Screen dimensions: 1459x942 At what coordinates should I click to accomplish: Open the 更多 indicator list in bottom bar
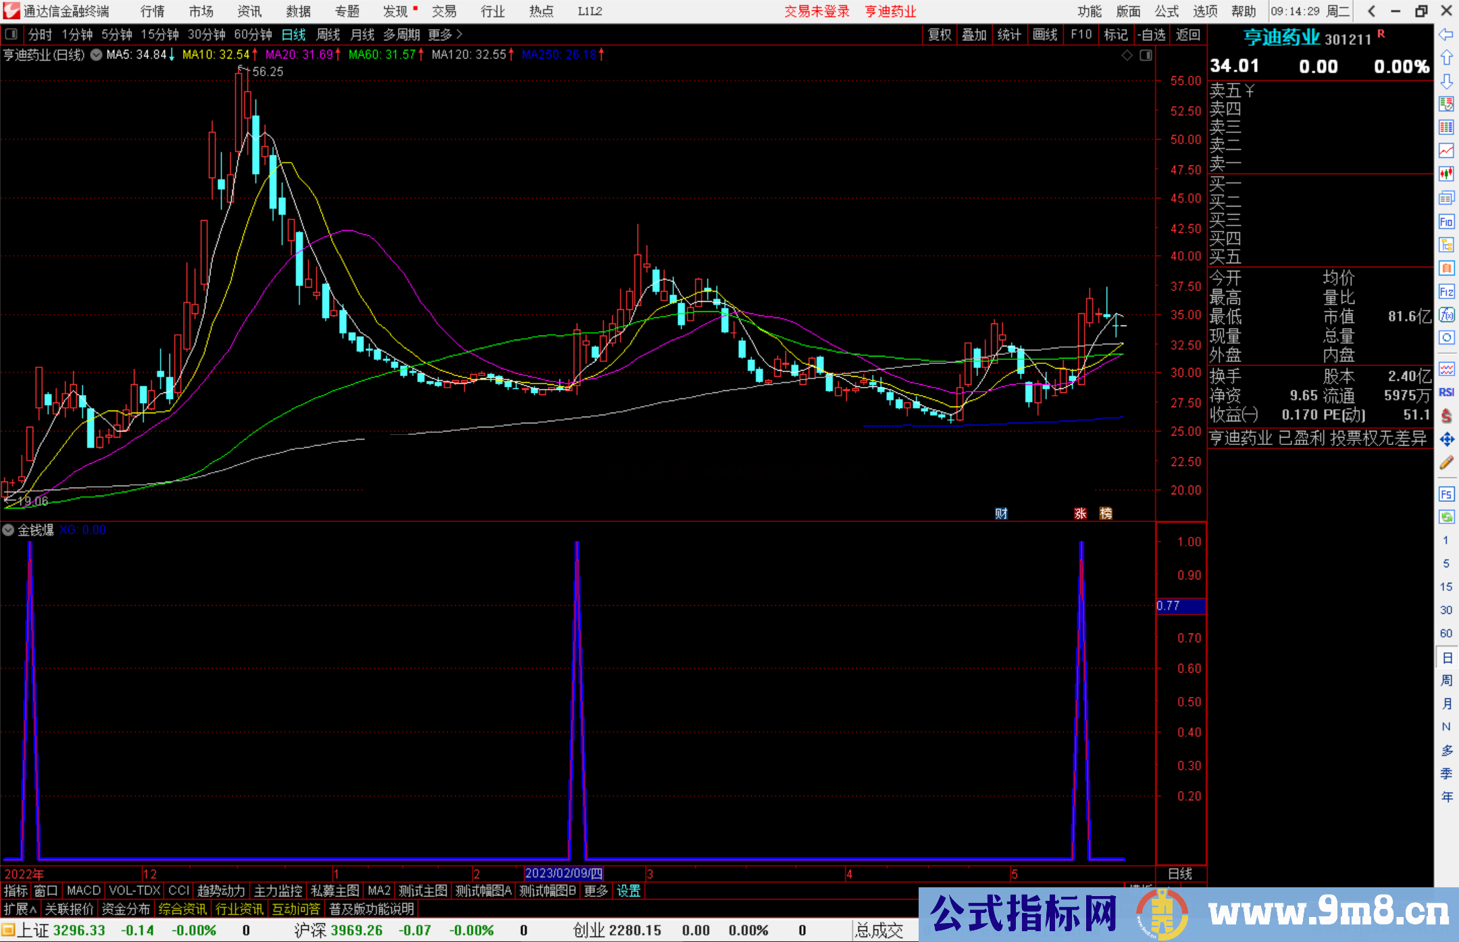[x=596, y=891]
